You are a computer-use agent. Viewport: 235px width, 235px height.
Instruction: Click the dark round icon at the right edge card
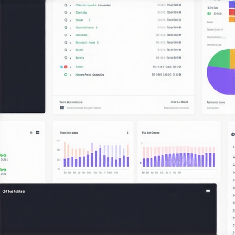(233, 134)
